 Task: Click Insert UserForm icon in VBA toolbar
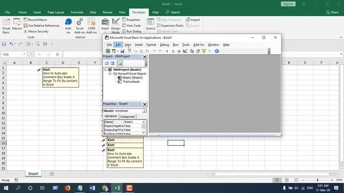tap(113, 51)
